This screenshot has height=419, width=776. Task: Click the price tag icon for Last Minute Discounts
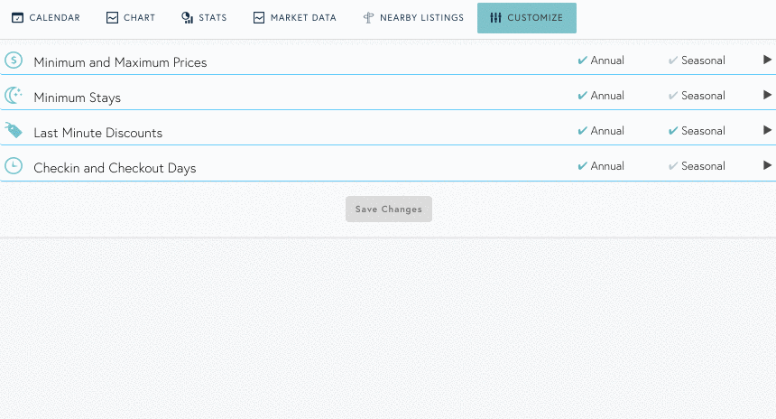pos(14,130)
